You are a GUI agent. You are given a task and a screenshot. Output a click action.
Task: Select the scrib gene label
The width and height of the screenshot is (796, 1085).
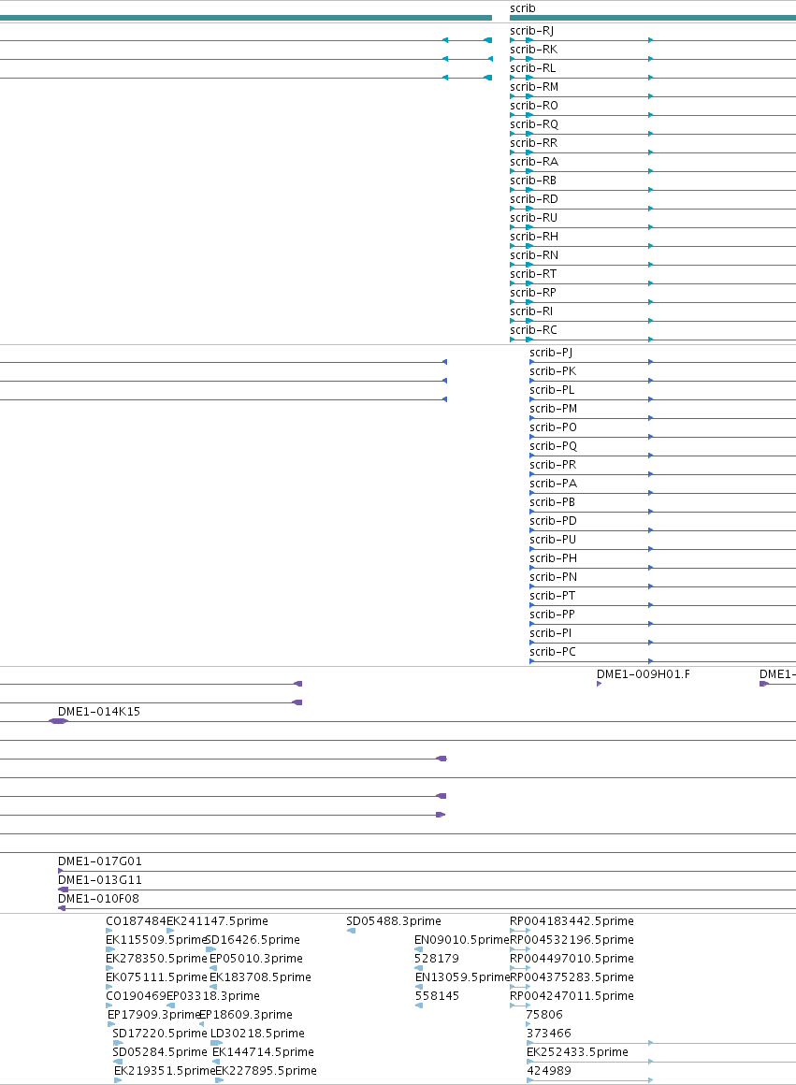click(523, 8)
